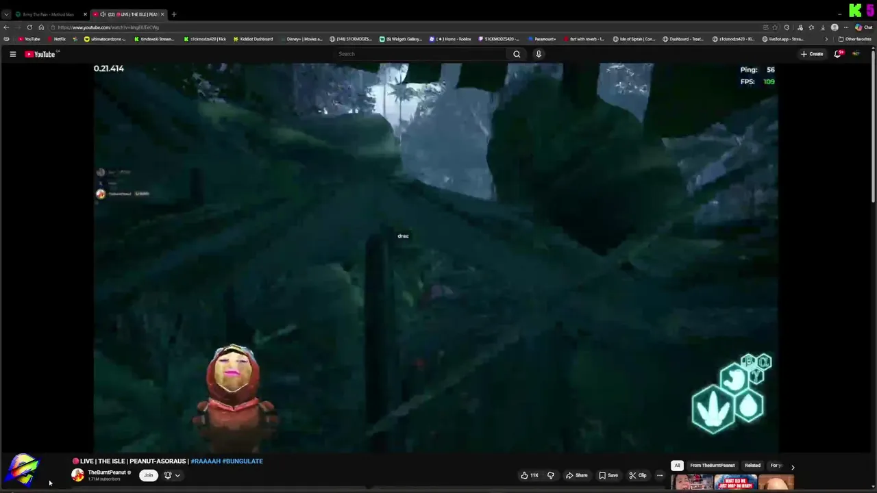Focus the YouTube search field

[421, 54]
